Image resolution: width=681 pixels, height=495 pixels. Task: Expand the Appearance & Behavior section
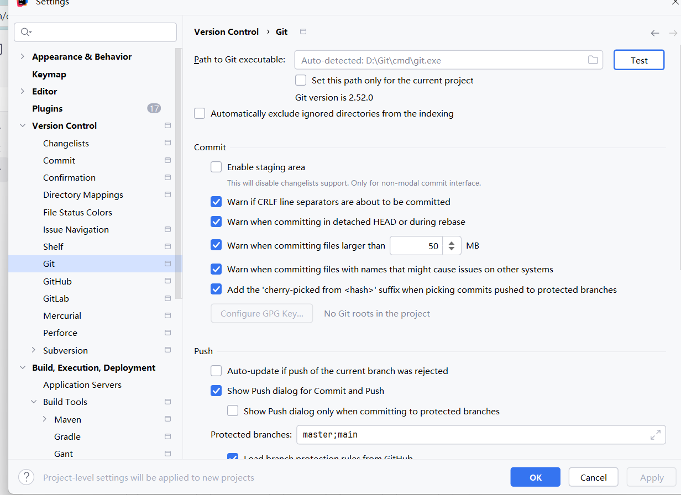pos(23,56)
